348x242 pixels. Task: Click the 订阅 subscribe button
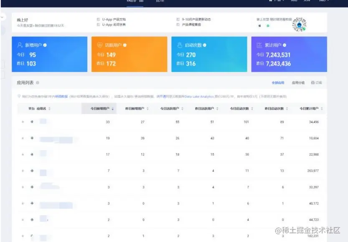317,83
